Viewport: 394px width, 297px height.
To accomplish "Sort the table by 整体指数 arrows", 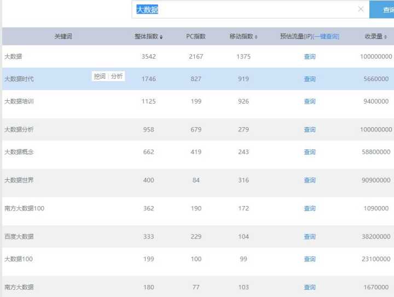I will pos(161,37).
